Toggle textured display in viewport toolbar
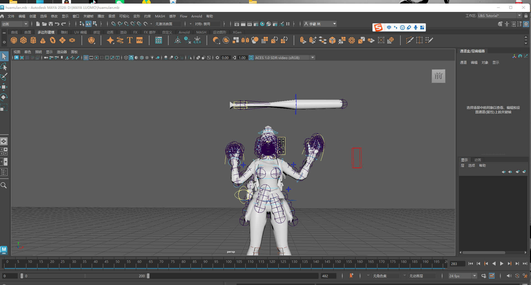The height and width of the screenshot is (285, 531). point(147,58)
